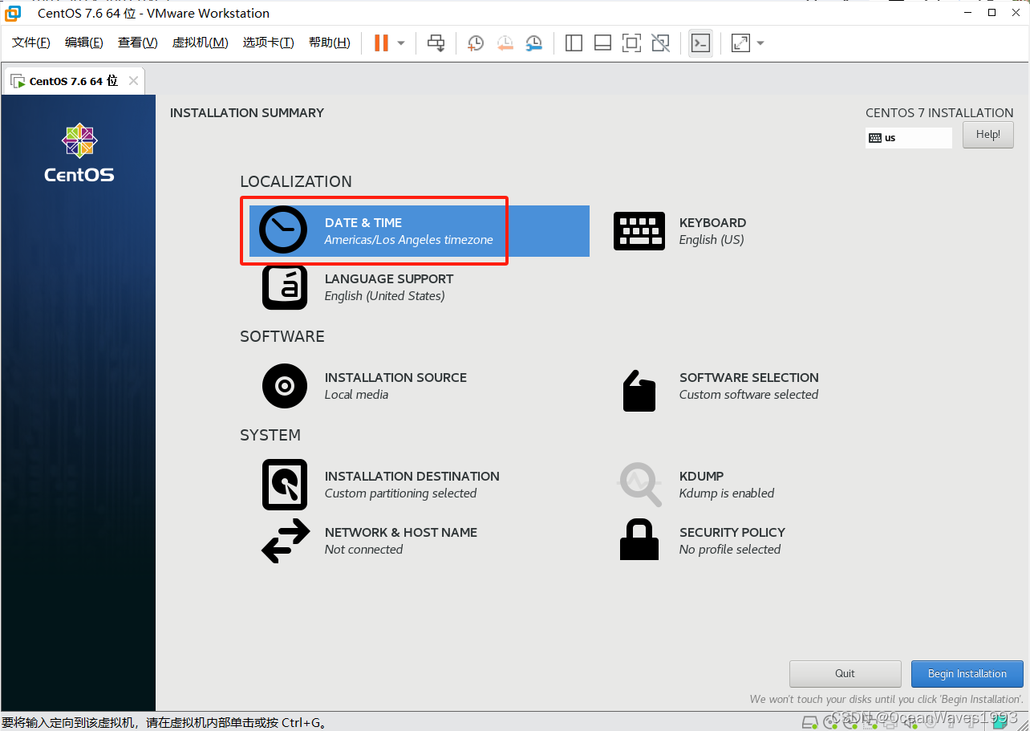This screenshot has width=1030, height=731.
Task: Revert the VM to its previous snapshot
Action: click(505, 43)
